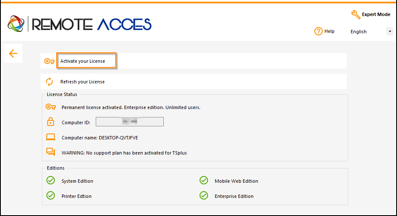
Task: Click inside the Computer ID field
Action: [x=130, y=122]
